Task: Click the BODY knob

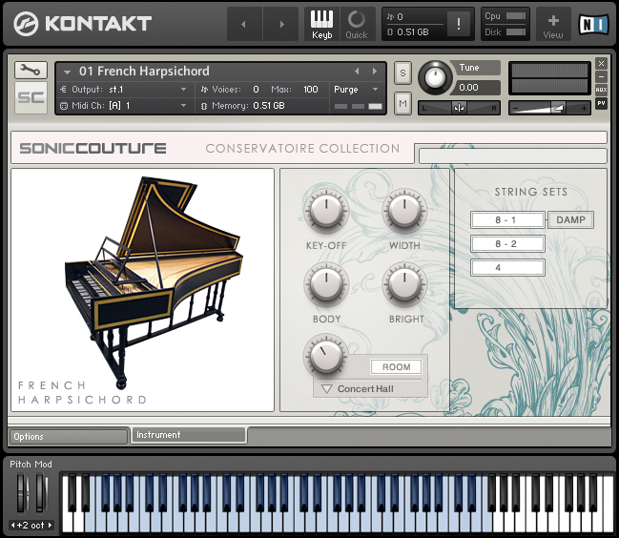Action: coord(326,284)
